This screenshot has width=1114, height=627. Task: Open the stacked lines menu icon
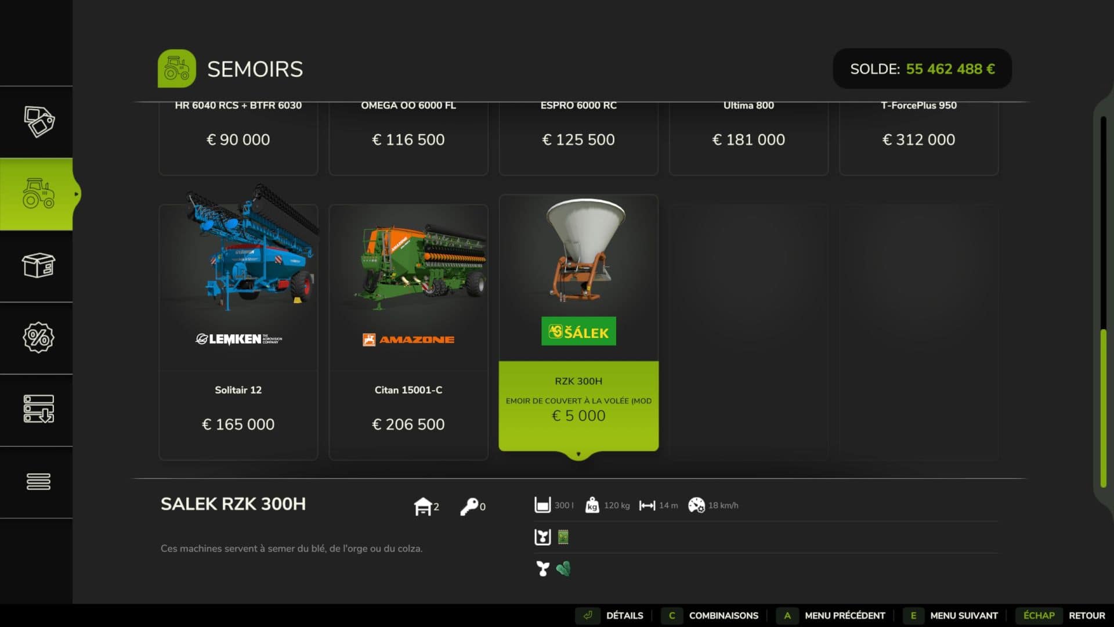click(38, 481)
